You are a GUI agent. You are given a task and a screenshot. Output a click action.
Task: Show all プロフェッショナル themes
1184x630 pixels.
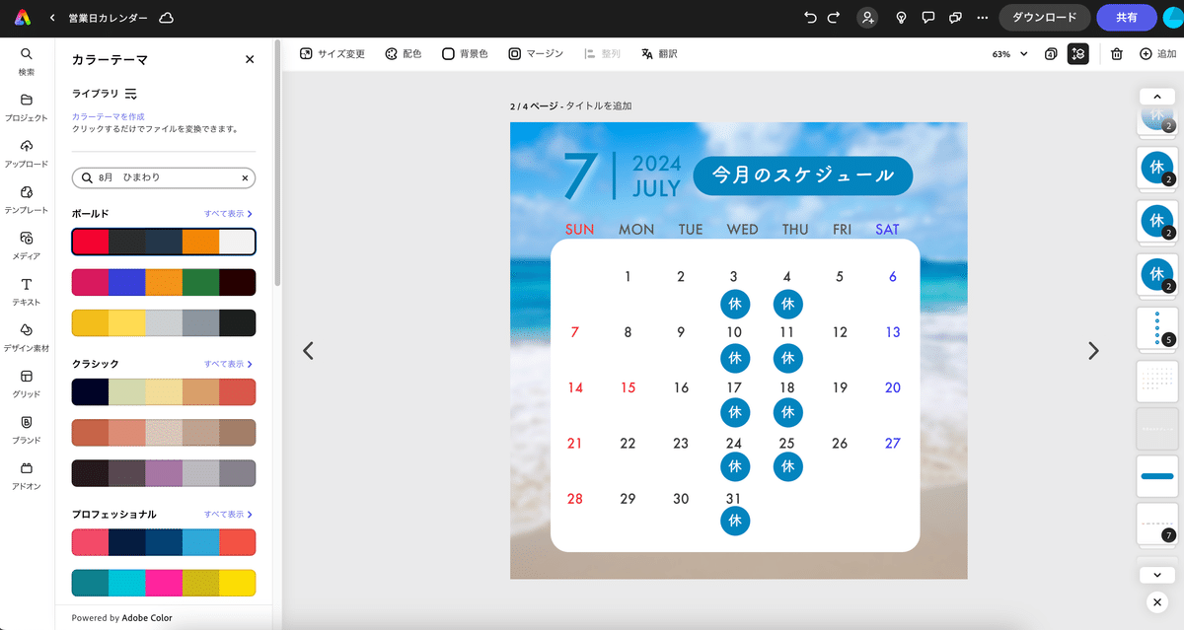[x=228, y=515]
